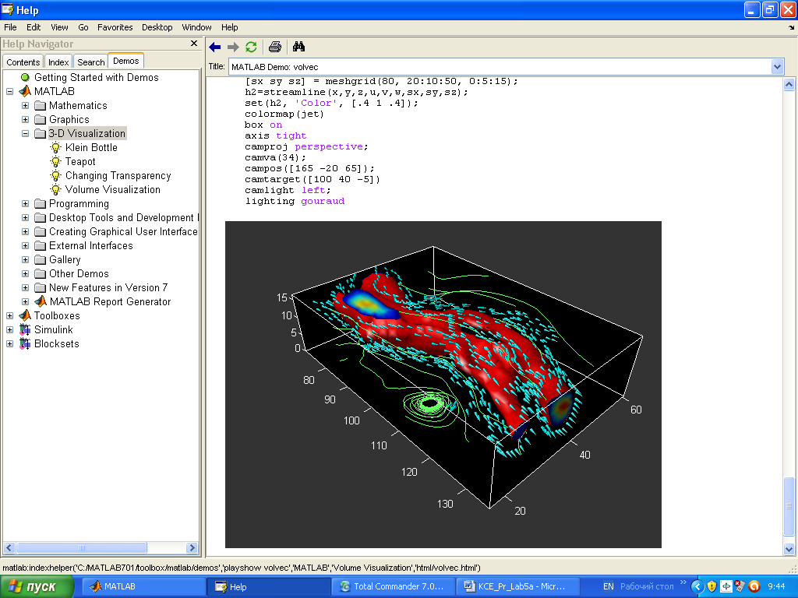Open the Window menu
The image size is (798, 598).
click(197, 27)
